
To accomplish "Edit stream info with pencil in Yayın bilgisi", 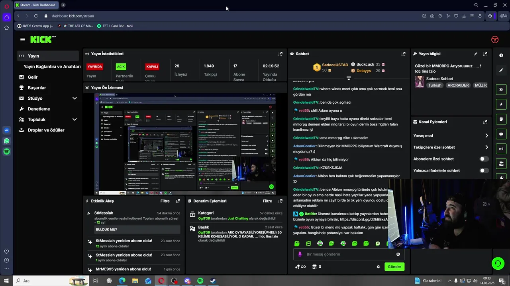I will [x=475, y=54].
